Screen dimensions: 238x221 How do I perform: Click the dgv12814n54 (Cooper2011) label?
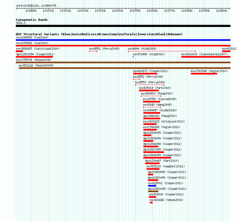tap(162, 133)
